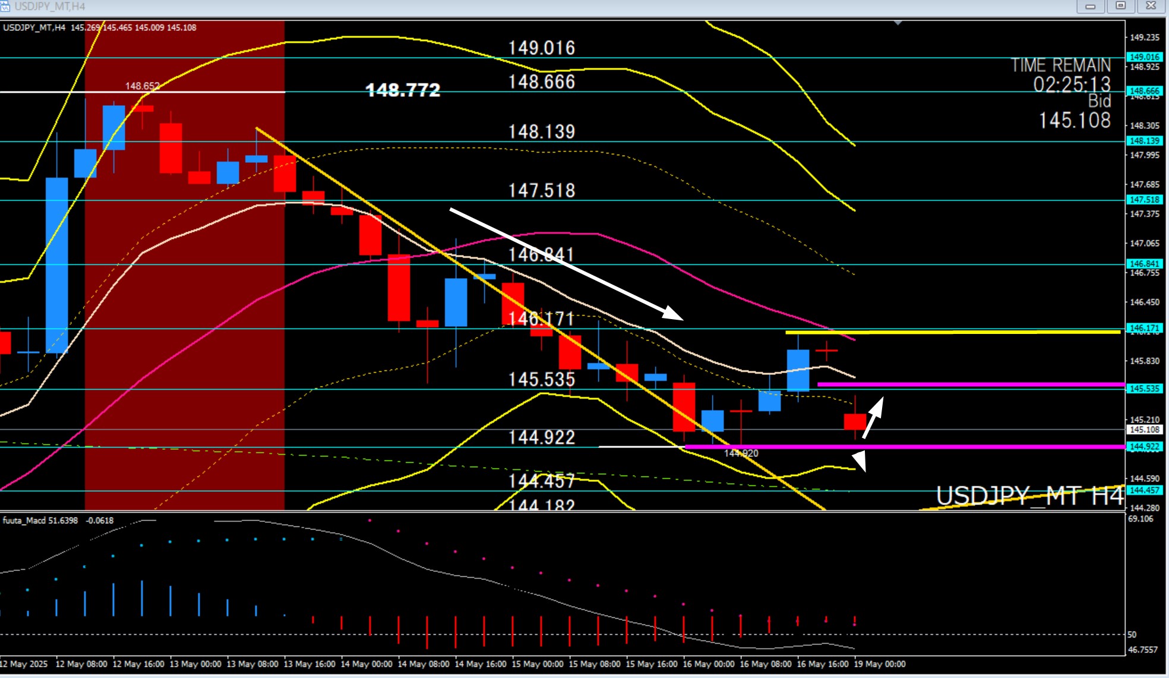The width and height of the screenshot is (1169, 678).
Task: Click 145.830 on the price scale
Action: (1145, 361)
